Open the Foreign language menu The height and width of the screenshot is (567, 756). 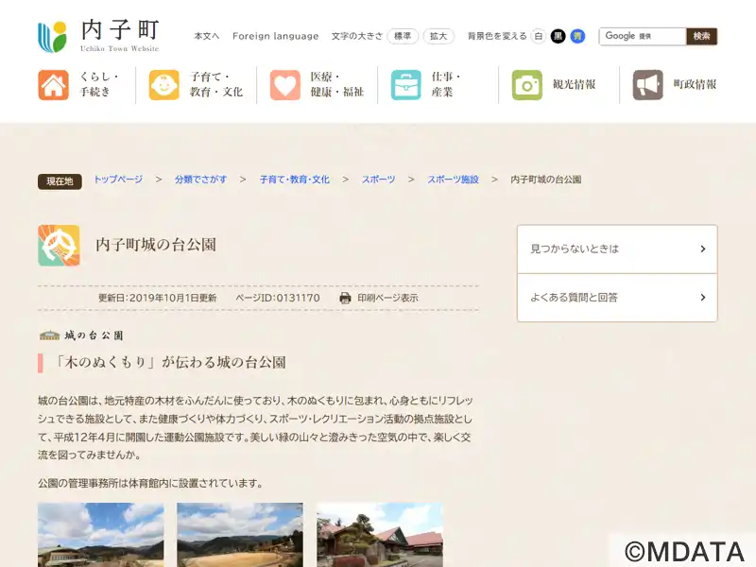pos(275,36)
